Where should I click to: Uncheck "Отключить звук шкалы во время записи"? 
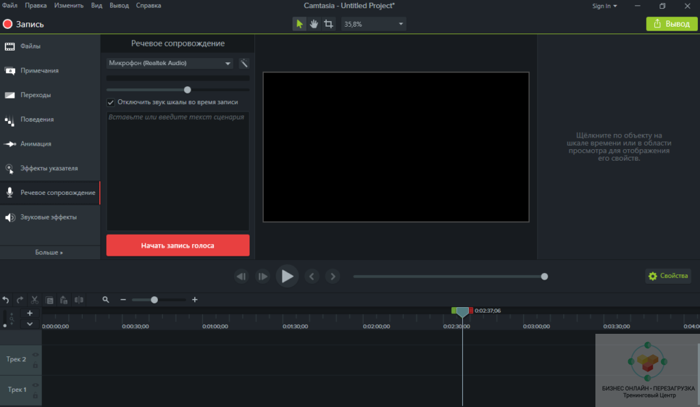coord(111,102)
